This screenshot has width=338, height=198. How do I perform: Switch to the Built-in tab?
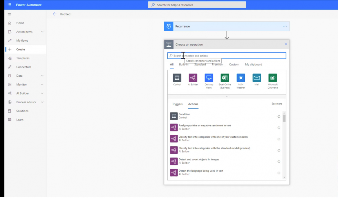184,64
